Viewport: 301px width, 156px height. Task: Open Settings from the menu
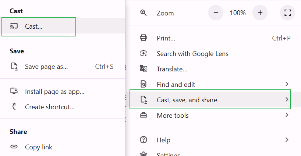[168, 154]
